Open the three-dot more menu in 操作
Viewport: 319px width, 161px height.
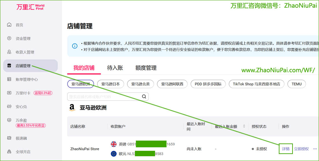click(x=315, y=149)
